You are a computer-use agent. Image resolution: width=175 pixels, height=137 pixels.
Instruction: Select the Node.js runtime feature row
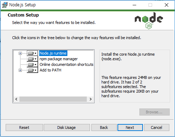[x=53, y=53]
